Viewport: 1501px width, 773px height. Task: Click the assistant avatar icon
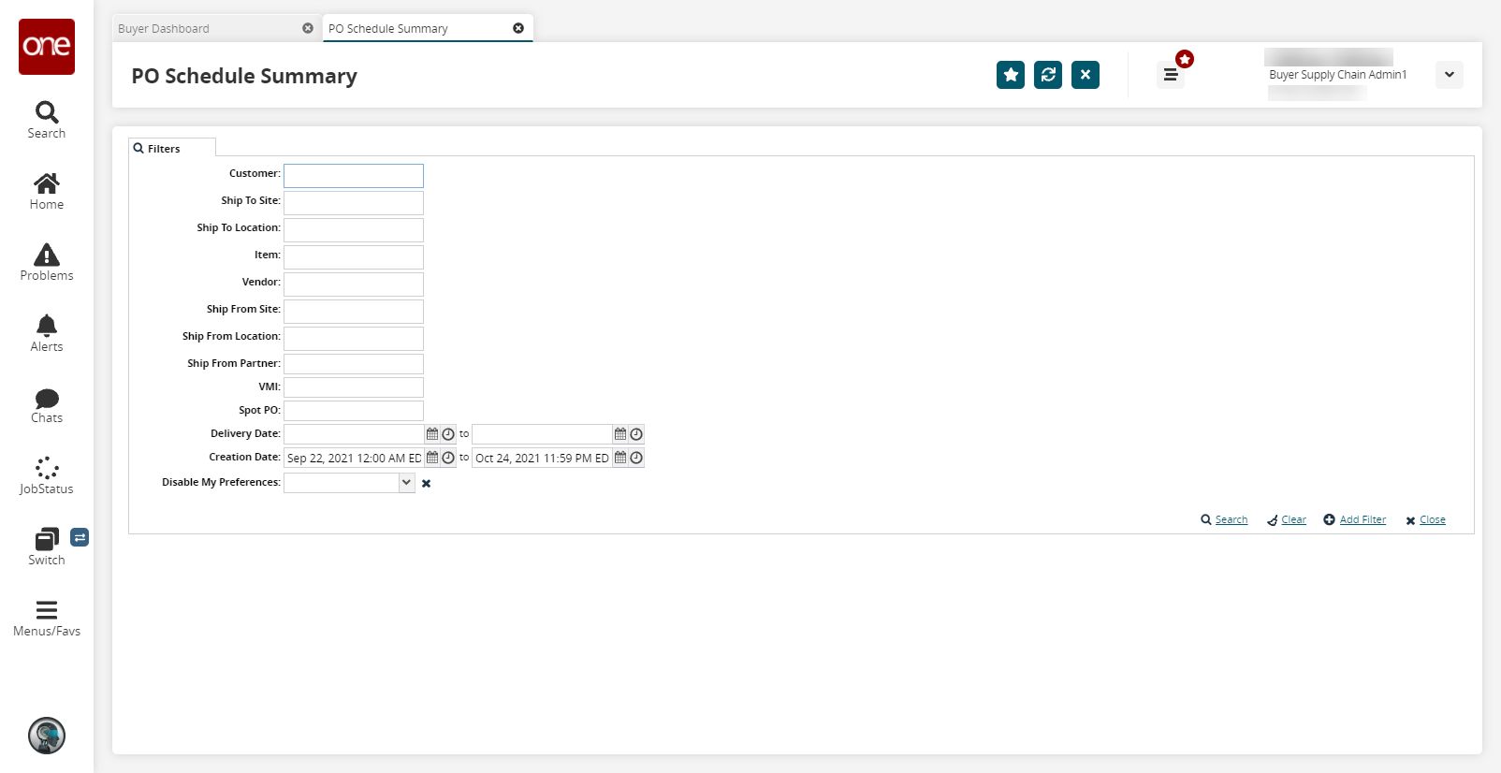[x=47, y=736]
